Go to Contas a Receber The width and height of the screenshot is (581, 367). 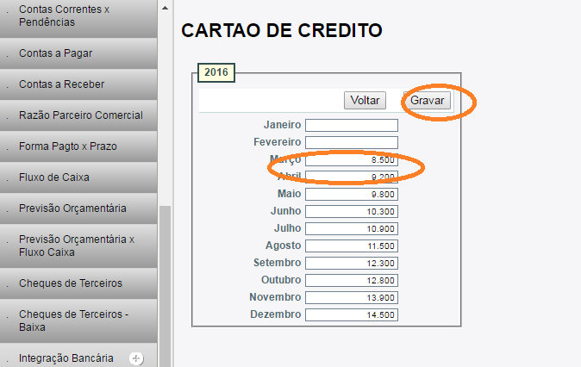[x=61, y=84]
